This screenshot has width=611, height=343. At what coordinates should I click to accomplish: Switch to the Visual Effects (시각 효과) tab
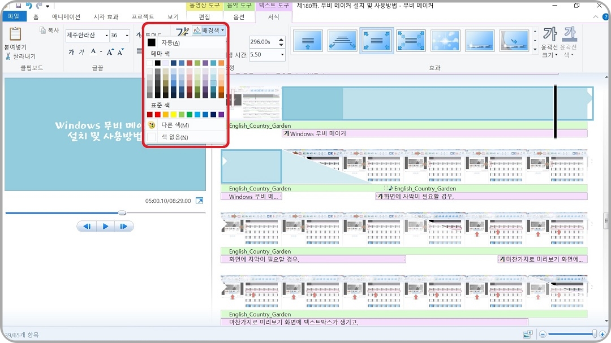click(106, 17)
